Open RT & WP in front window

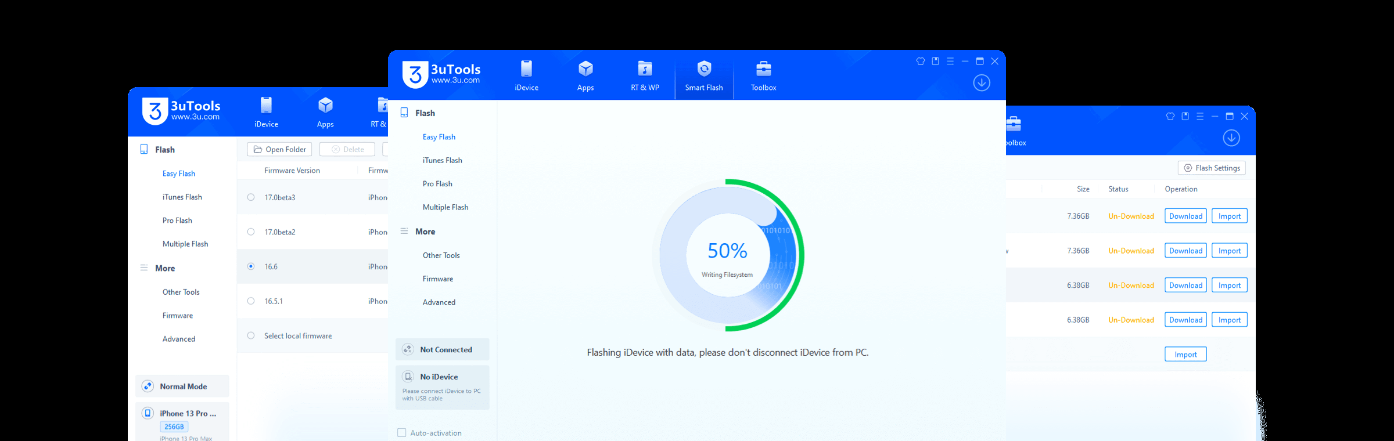645,75
